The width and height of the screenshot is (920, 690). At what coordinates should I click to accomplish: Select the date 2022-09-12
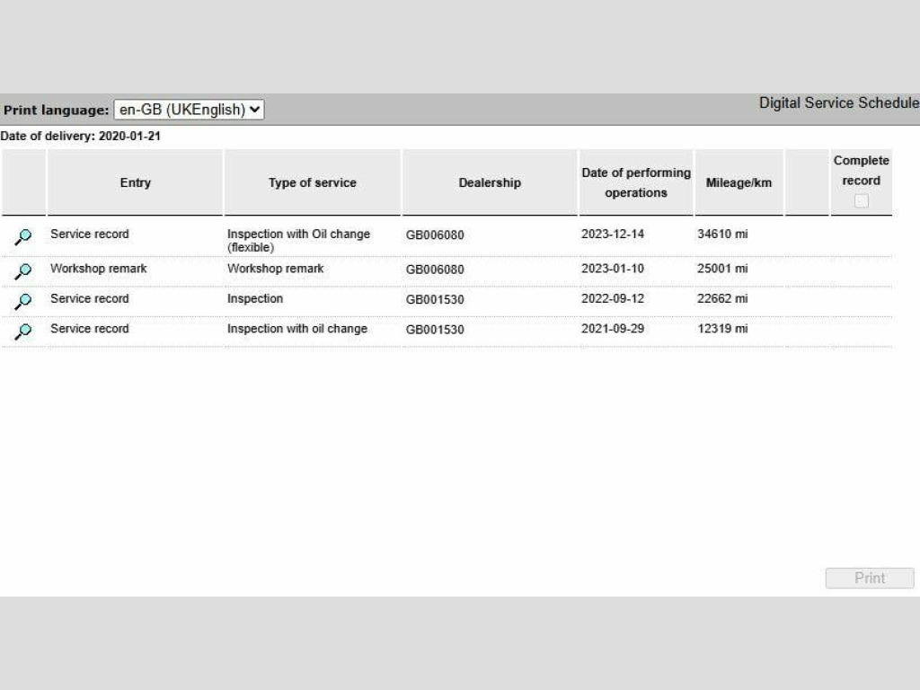tap(613, 298)
